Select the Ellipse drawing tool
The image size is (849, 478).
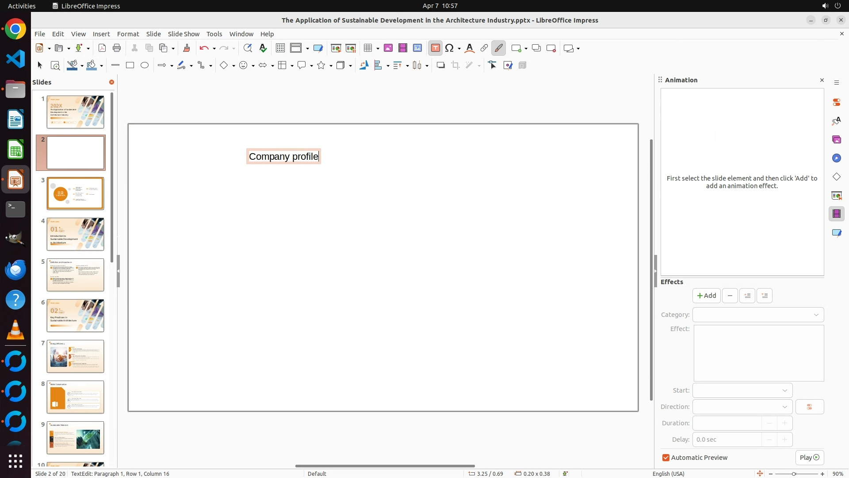[145, 66]
